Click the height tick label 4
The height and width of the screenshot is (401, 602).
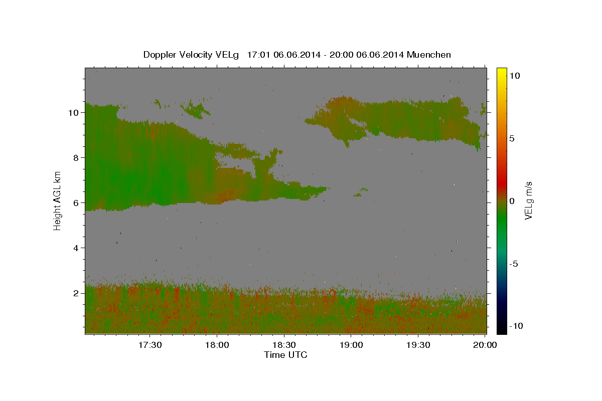coord(77,248)
